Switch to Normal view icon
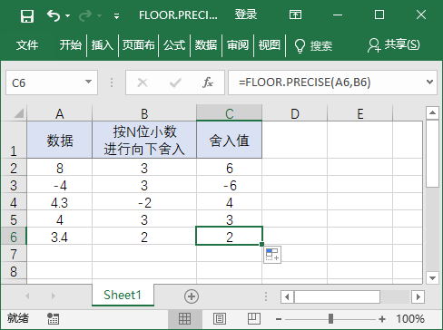This screenshot has width=443, height=330. pos(184,319)
